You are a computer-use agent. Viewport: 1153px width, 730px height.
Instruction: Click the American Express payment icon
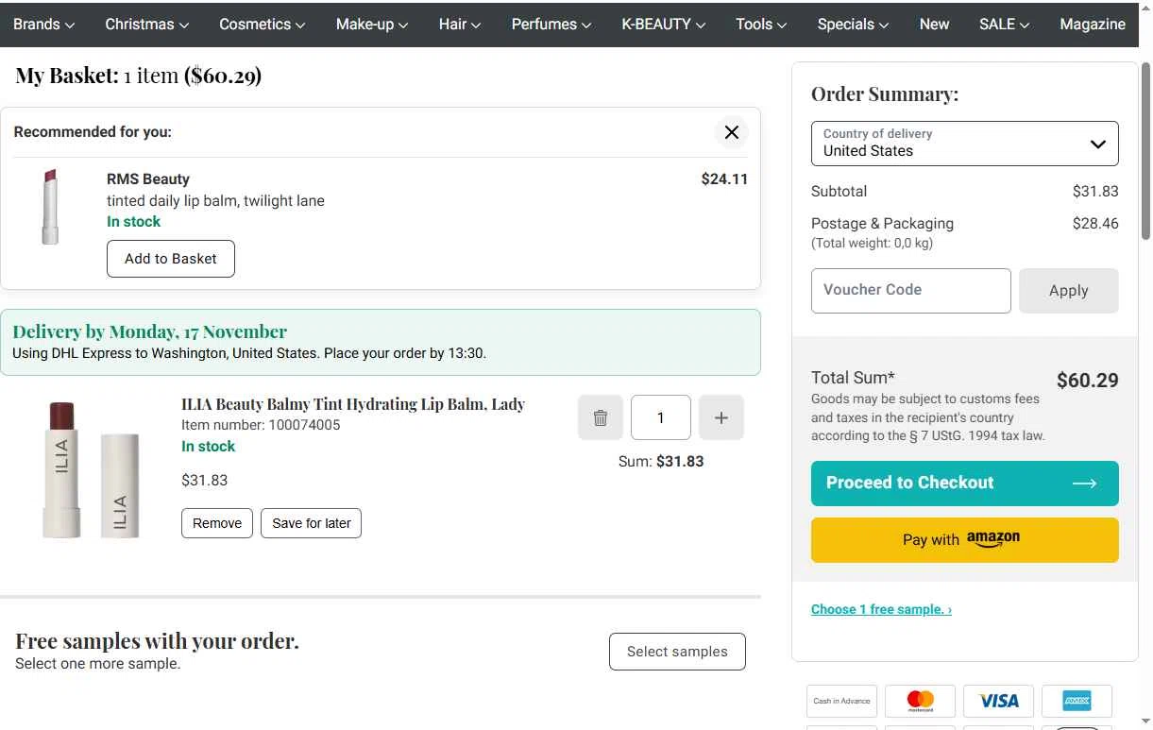1077,701
